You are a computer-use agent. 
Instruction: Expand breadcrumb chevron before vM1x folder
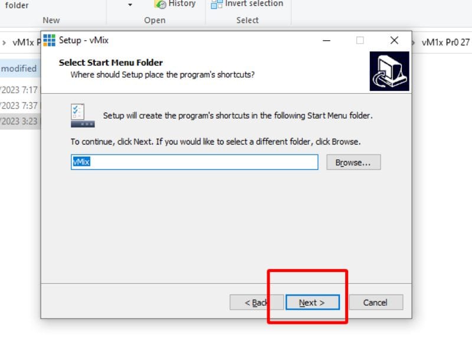(4, 42)
